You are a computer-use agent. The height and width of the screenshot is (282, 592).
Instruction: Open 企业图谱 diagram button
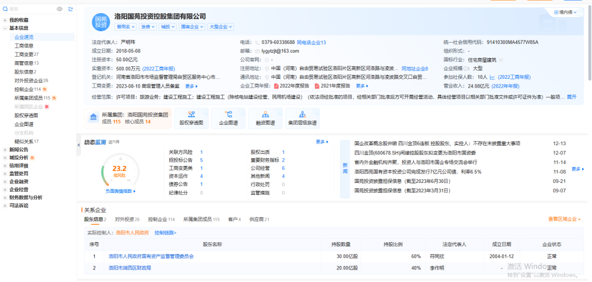pyautogui.click(x=229, y=118)
